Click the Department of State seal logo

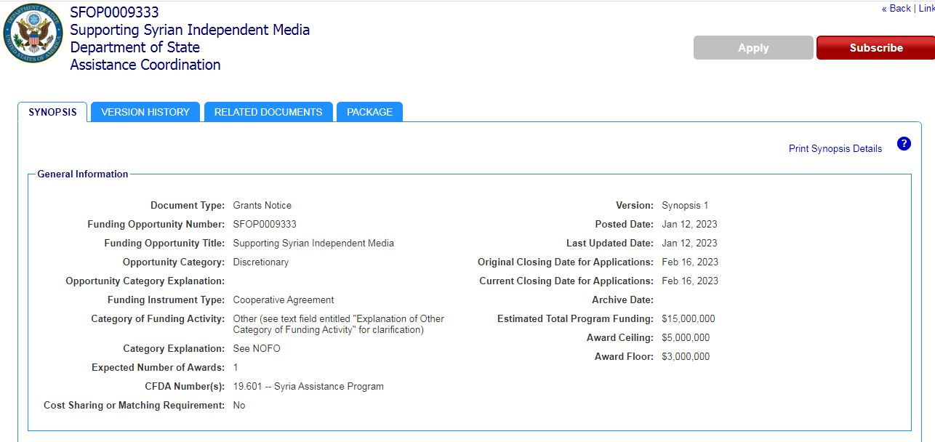pyautogui.click(x=33, y=33)
